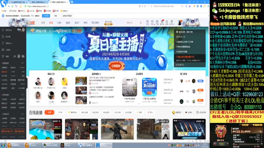264x148 pixels.
Task: Click the browser home icon
Action: pos(20,6)
